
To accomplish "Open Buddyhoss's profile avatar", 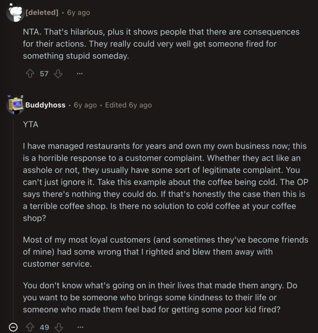I will [15, 105].
